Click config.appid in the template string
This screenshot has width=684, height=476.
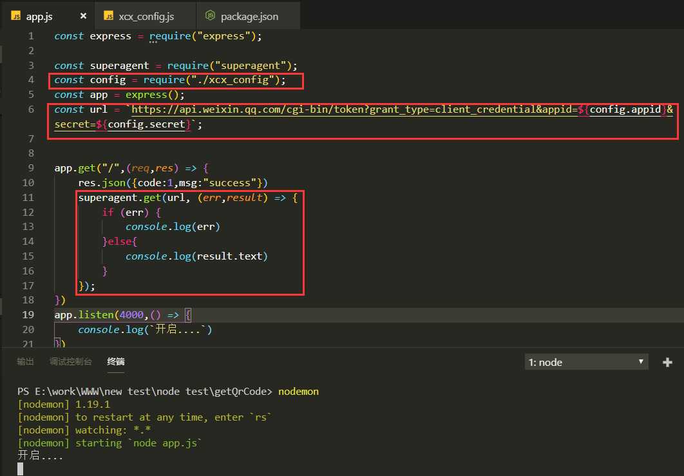[625, 109]
